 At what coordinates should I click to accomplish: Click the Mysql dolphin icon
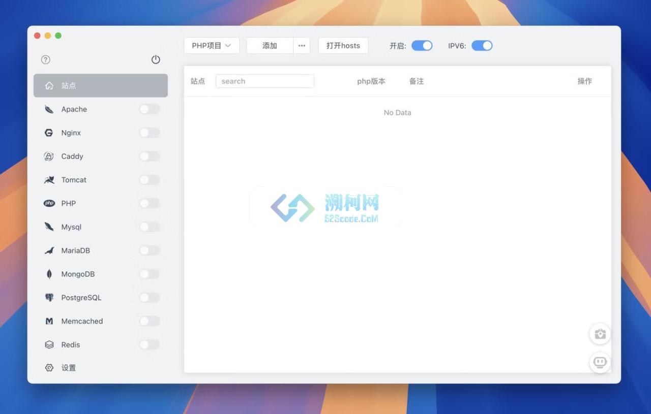(x=49, y=227)
